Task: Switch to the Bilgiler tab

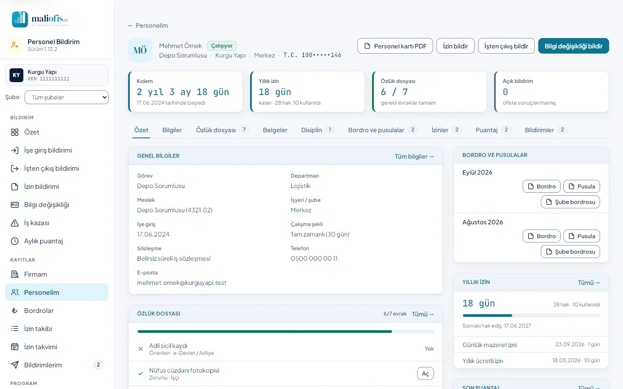Action: (x=172, y=130)
